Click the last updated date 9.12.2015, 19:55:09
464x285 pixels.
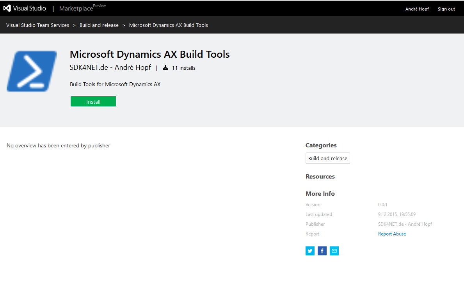[397, 214]
